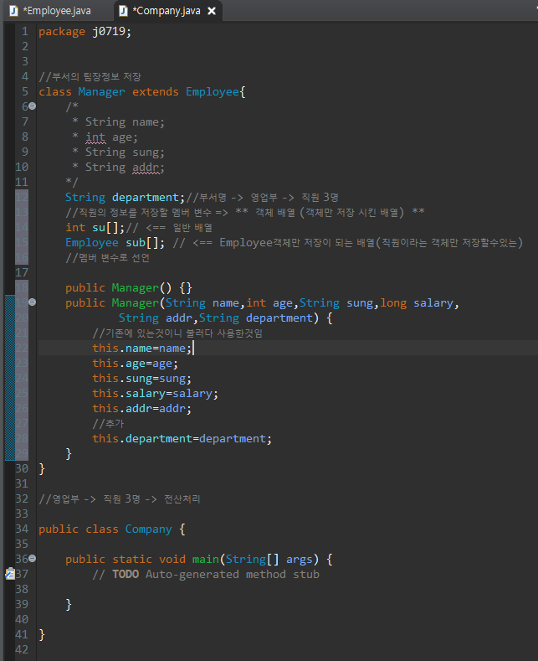Click '// TODO Auto-generated method stub' comment
538x661 pixels.
click(x=206, y=575)
